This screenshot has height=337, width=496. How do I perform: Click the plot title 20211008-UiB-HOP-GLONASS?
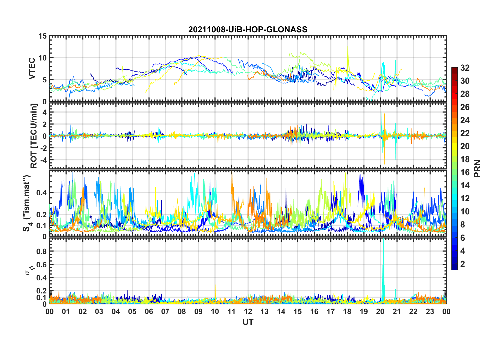(x=248, y=29)
